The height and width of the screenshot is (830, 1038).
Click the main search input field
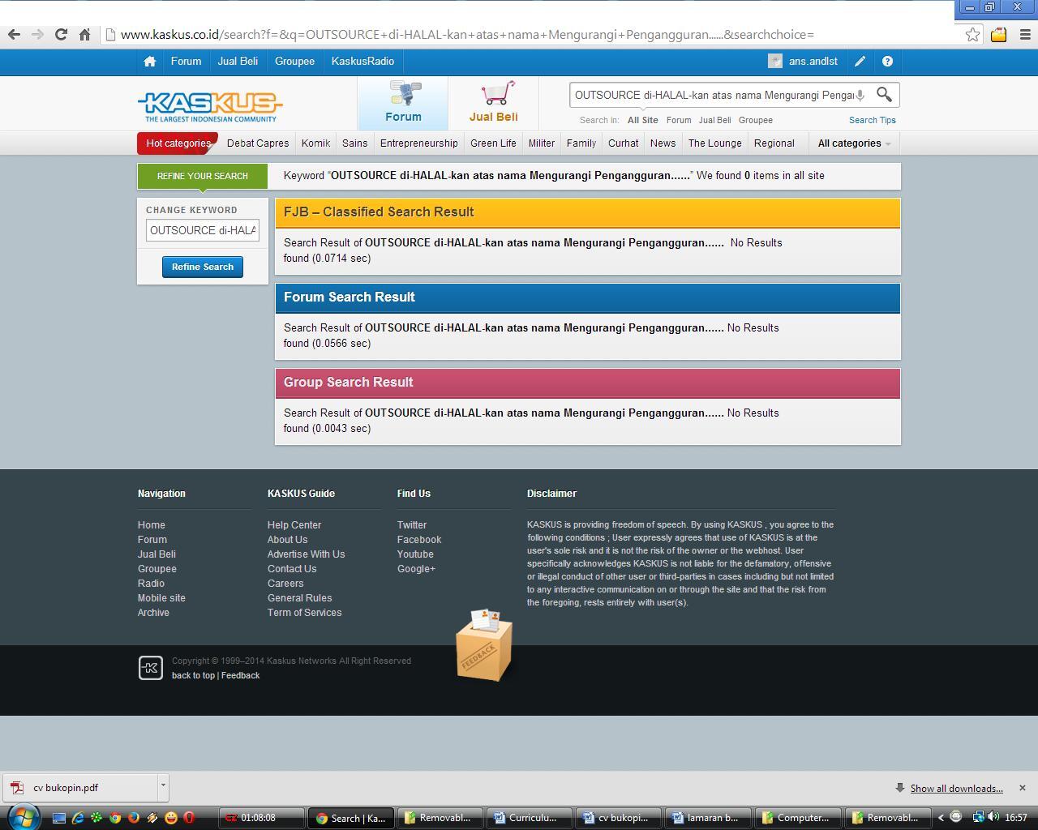coord(714,95)
